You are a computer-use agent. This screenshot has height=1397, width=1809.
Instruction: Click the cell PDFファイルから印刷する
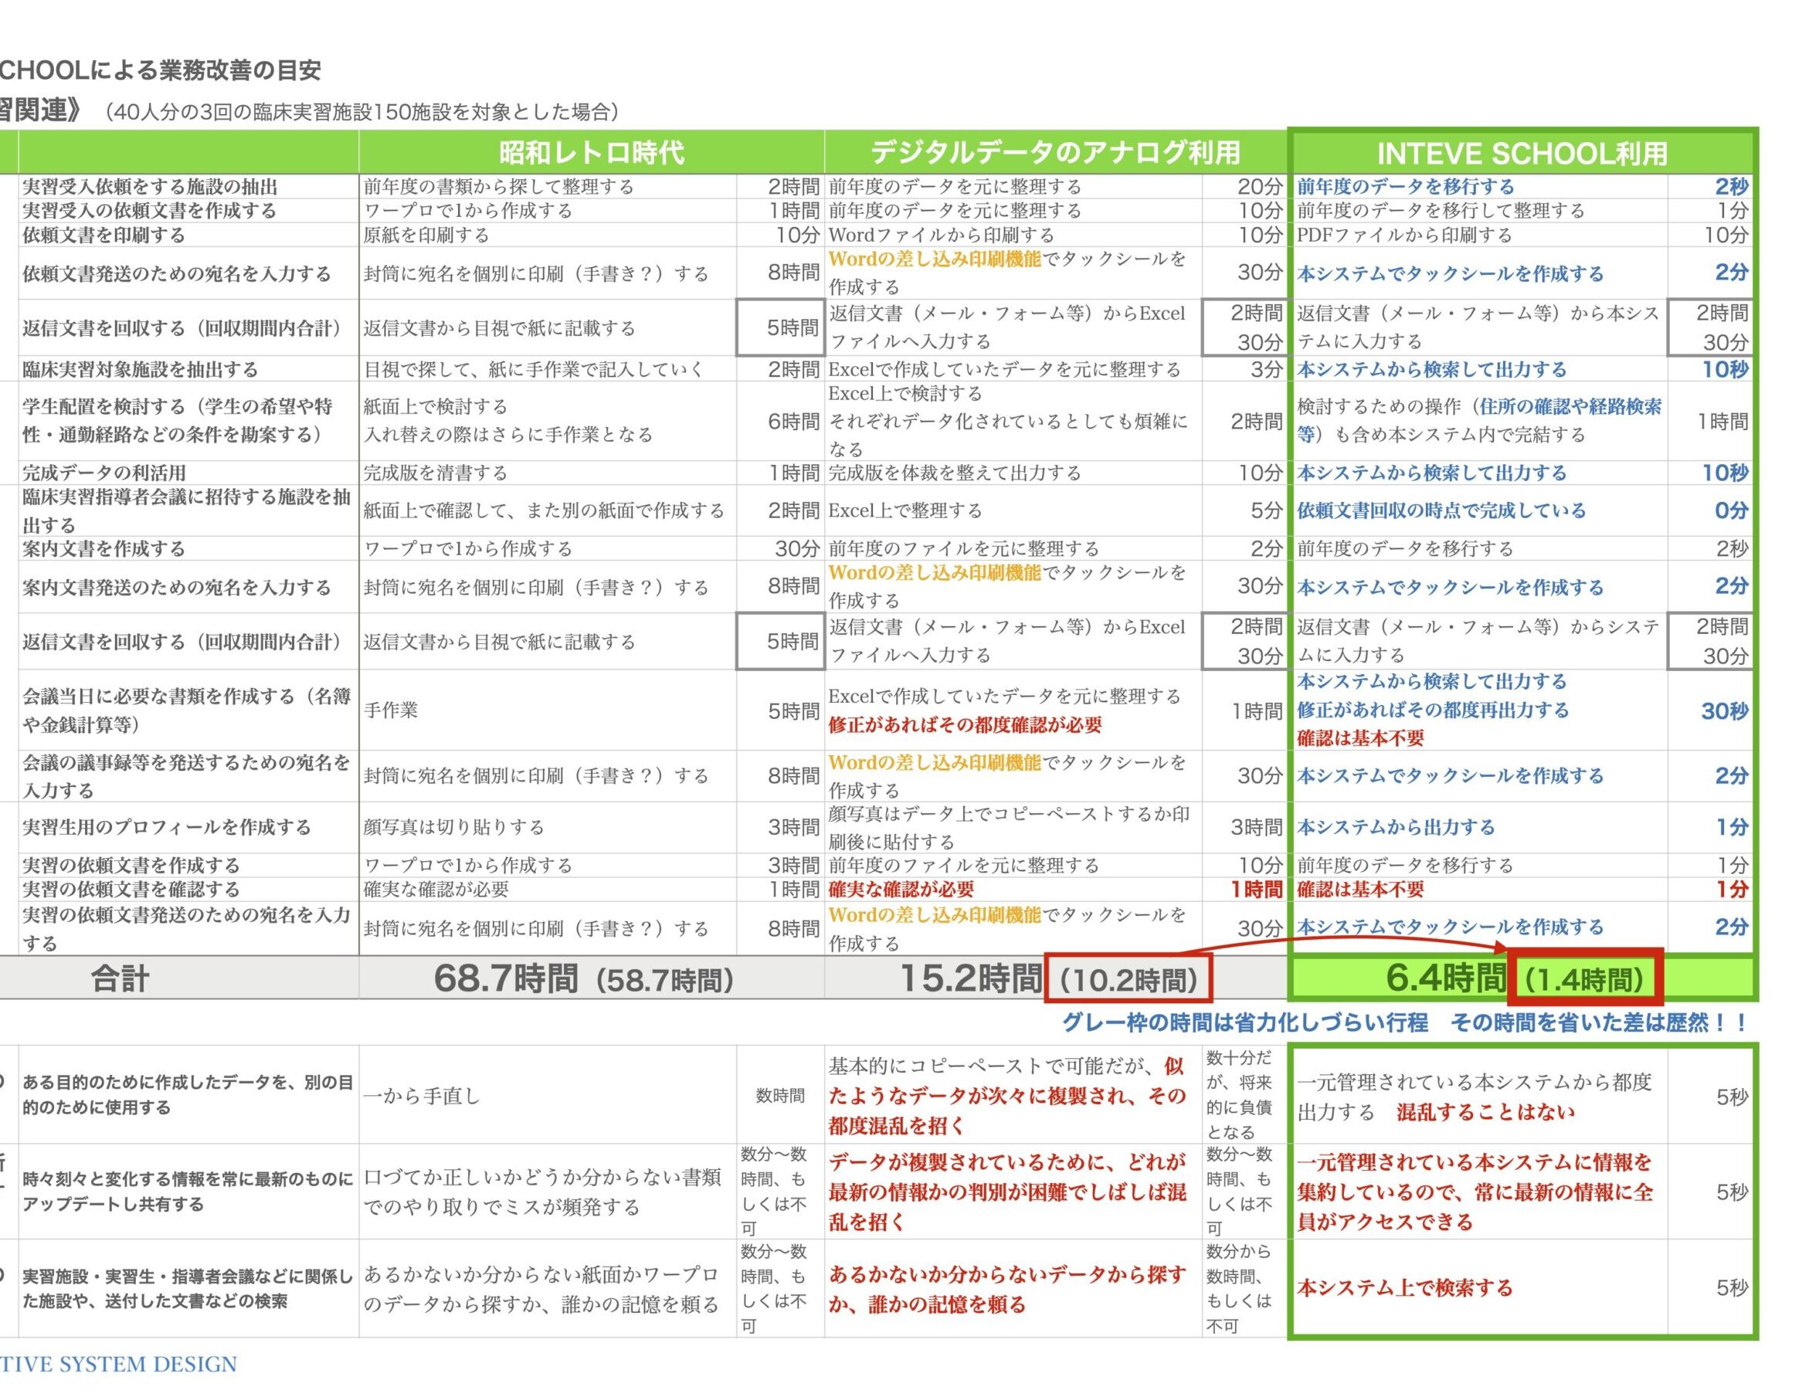(1405, 236)
